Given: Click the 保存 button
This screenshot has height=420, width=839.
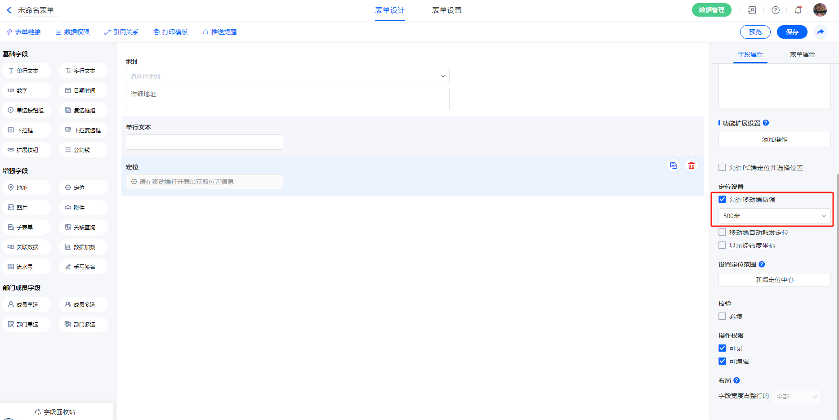Looking at the screenshot, I should tap(792, 32).
